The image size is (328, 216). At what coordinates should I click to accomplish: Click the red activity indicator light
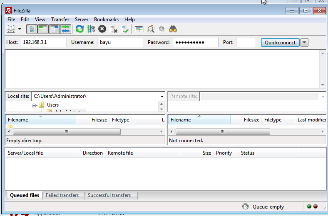coord(316,206)
